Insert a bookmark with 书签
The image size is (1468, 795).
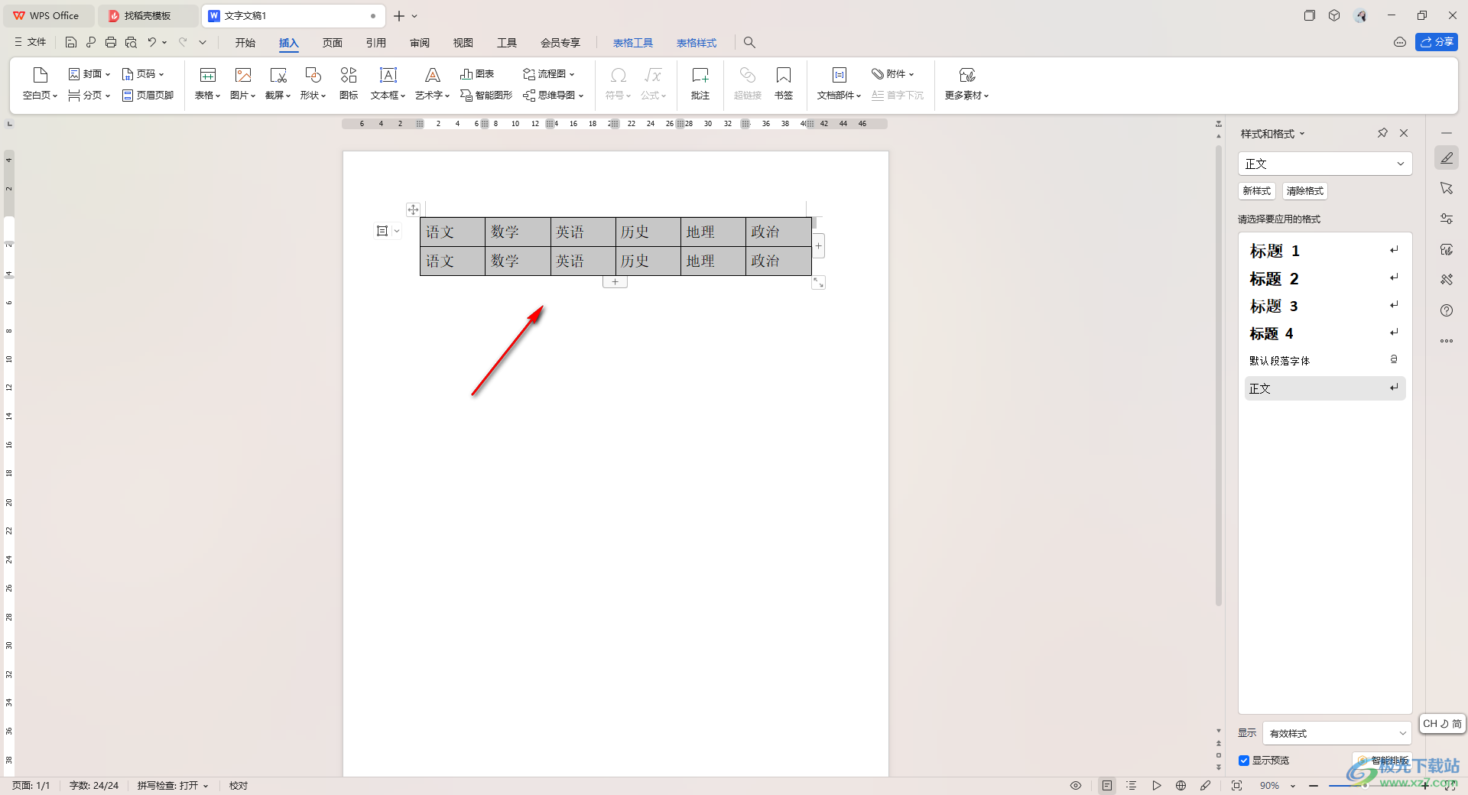pyautogui.click(x=784, y=83)
